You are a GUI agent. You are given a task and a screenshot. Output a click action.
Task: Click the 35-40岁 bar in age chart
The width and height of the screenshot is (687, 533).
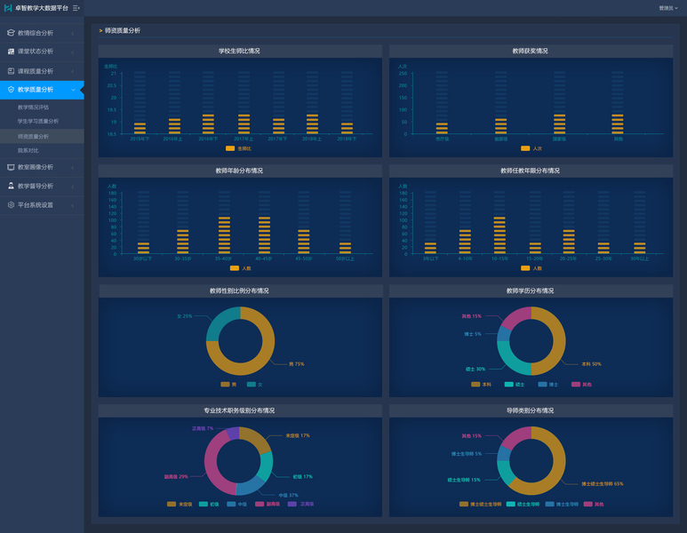coord(224,235)
